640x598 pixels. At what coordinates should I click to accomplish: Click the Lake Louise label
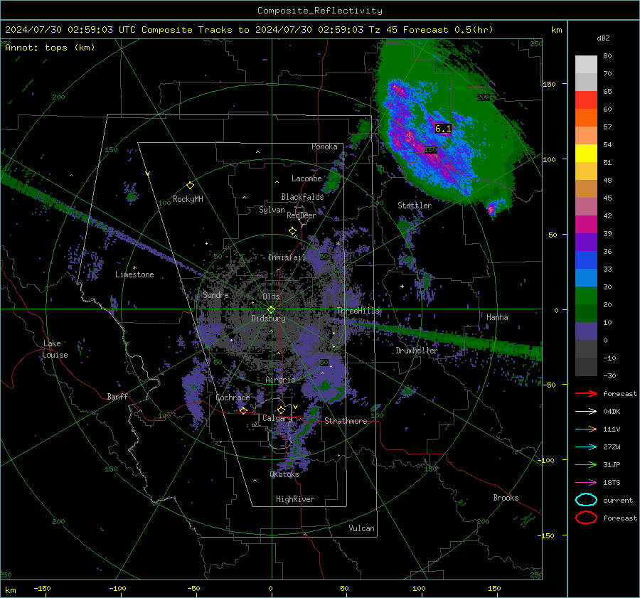[x=55, y=349]
